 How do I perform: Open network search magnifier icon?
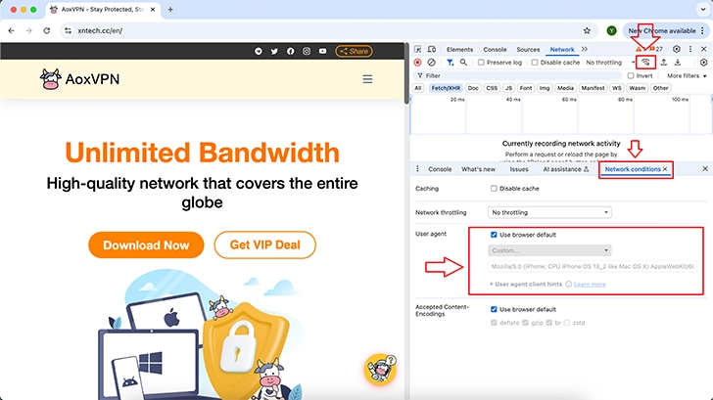(463, 63)
